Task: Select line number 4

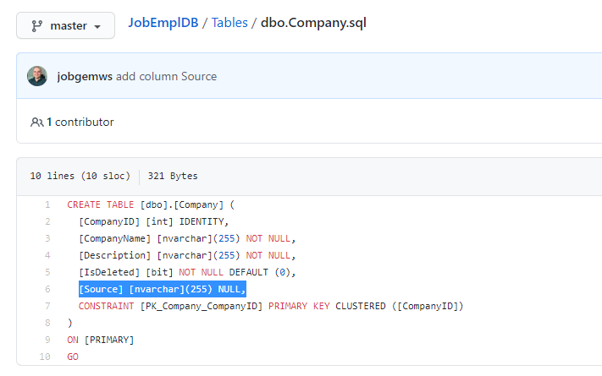Action: pyautogui.click(x=47, y=255)
